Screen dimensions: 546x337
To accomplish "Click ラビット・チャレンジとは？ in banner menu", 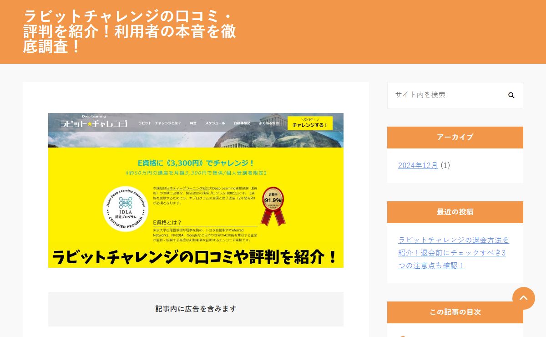I will (x=159, y=123).
